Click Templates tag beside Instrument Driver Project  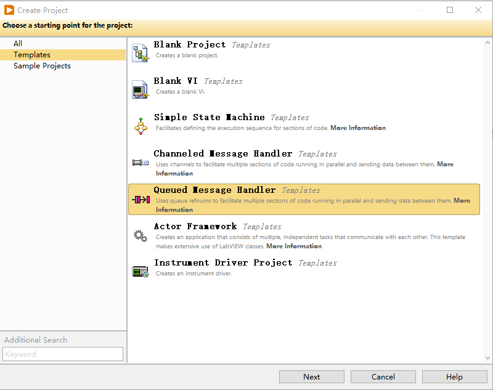317,263
